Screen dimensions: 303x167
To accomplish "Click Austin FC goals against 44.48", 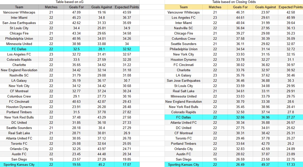I will (x=102, y=154).
